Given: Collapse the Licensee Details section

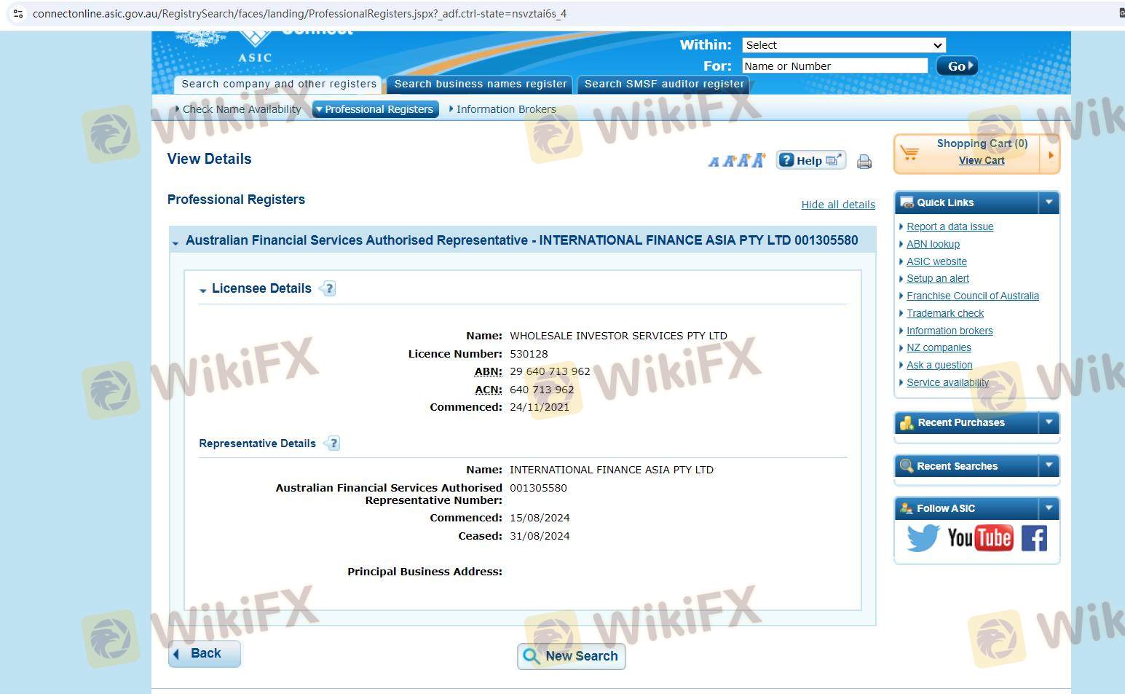Looking at the screenshot, I should pyautogui.click(x=203, y=290).
